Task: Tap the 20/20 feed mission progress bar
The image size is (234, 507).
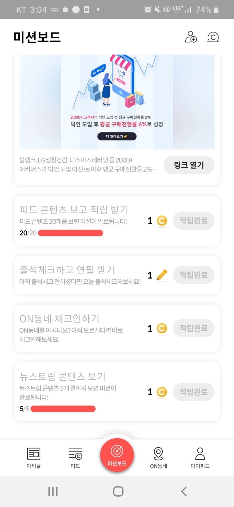Action: pos(70,233)
